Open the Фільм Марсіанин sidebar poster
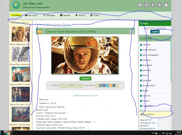 point(21,34)
